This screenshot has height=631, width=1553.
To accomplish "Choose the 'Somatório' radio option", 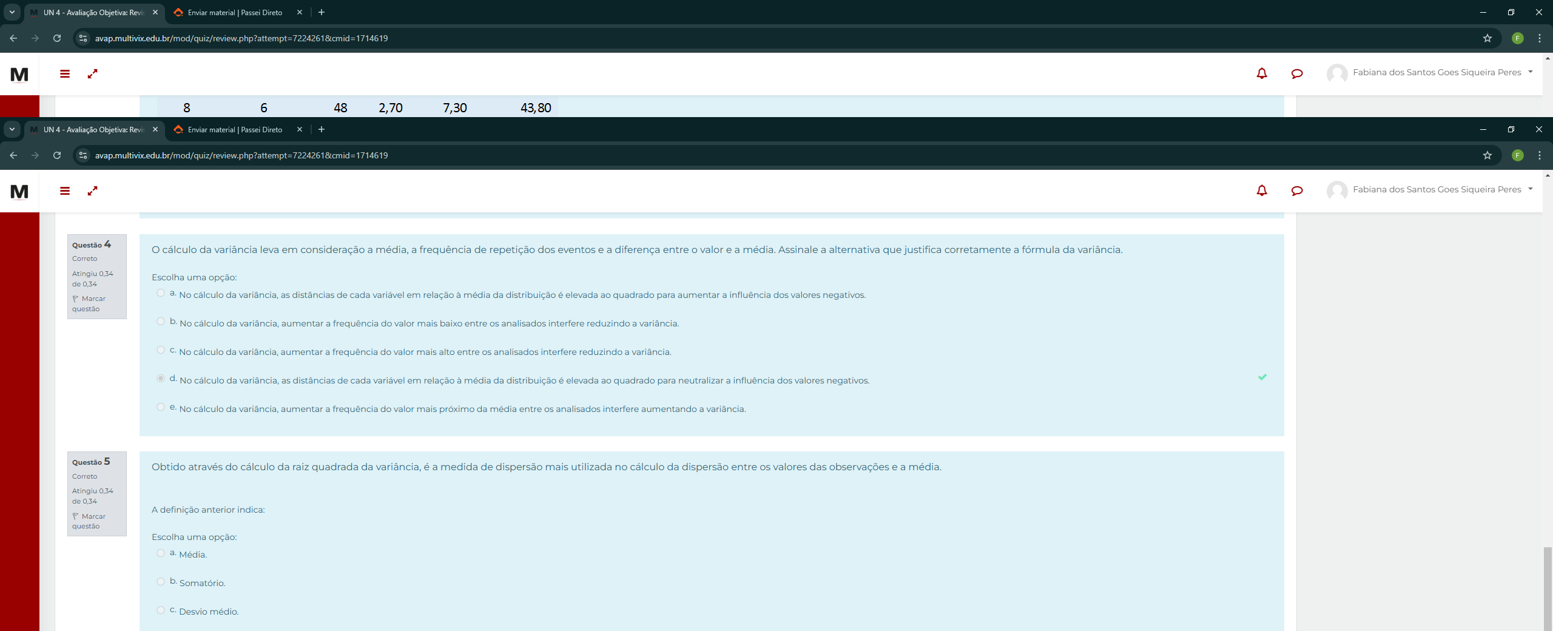I will (161, 581).
